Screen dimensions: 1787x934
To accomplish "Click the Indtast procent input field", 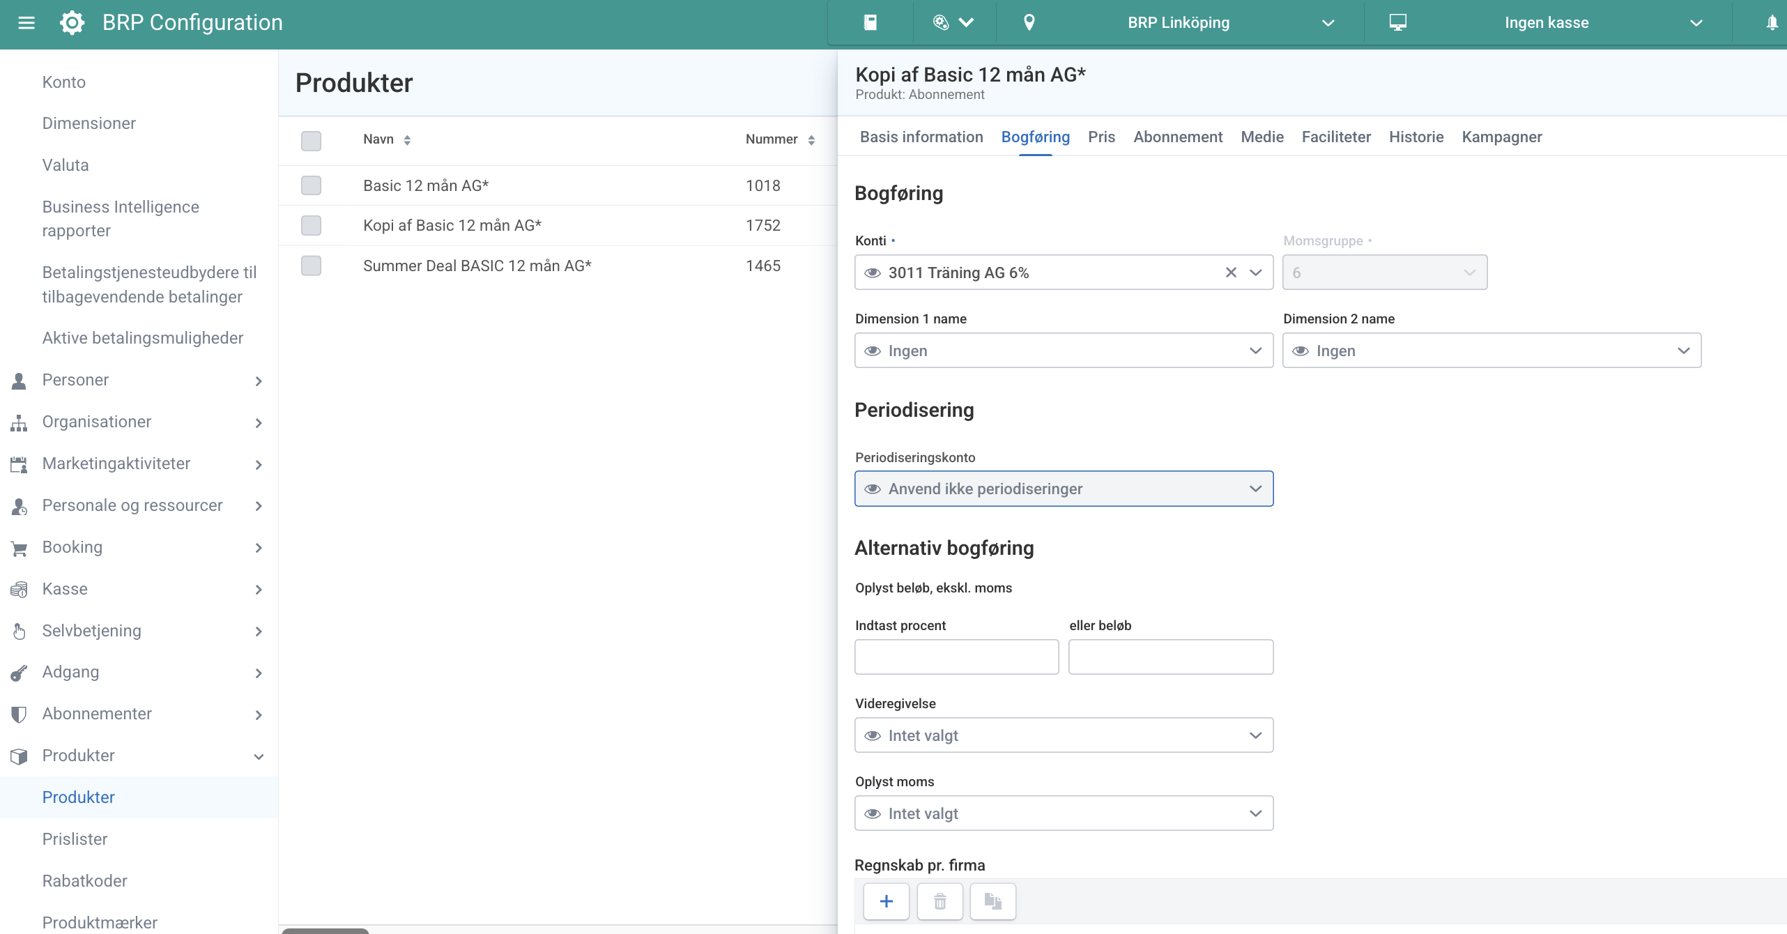I will [956, 657].
